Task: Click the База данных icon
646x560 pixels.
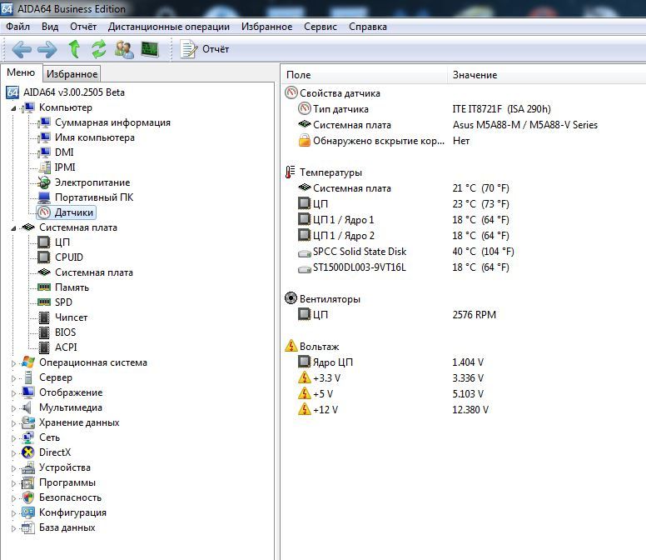Action: pos(28,527)
